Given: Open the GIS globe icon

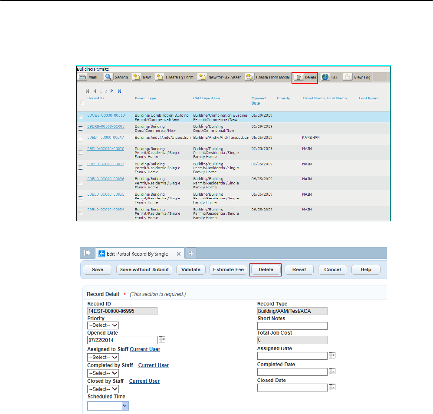Looking at the screenshot, I should 325,77.
